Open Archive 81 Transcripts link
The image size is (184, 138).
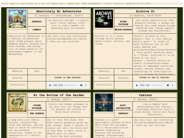[x=104, y=85]
